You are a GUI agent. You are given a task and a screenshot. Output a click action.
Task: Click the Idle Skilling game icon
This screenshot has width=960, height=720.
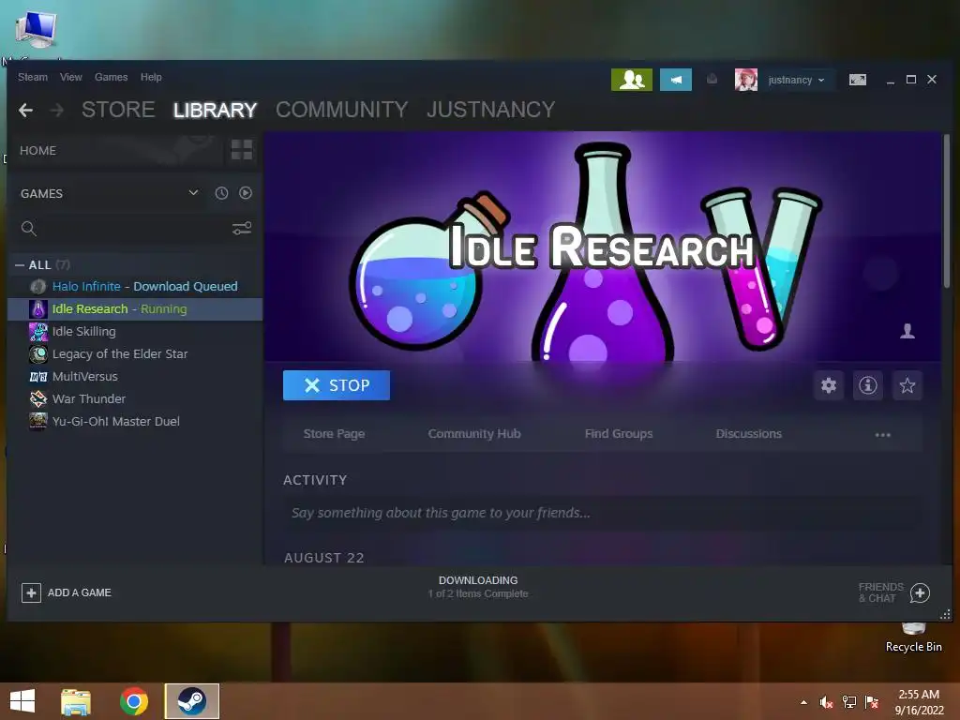pyautogui.click(x=37, y=331)
